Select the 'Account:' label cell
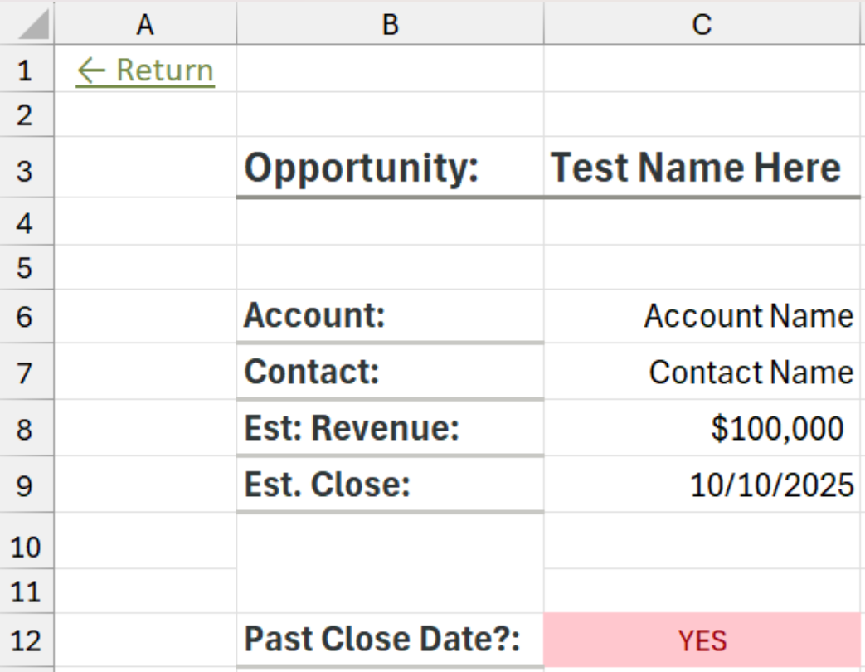865x672 pixels. pos(315,316)
